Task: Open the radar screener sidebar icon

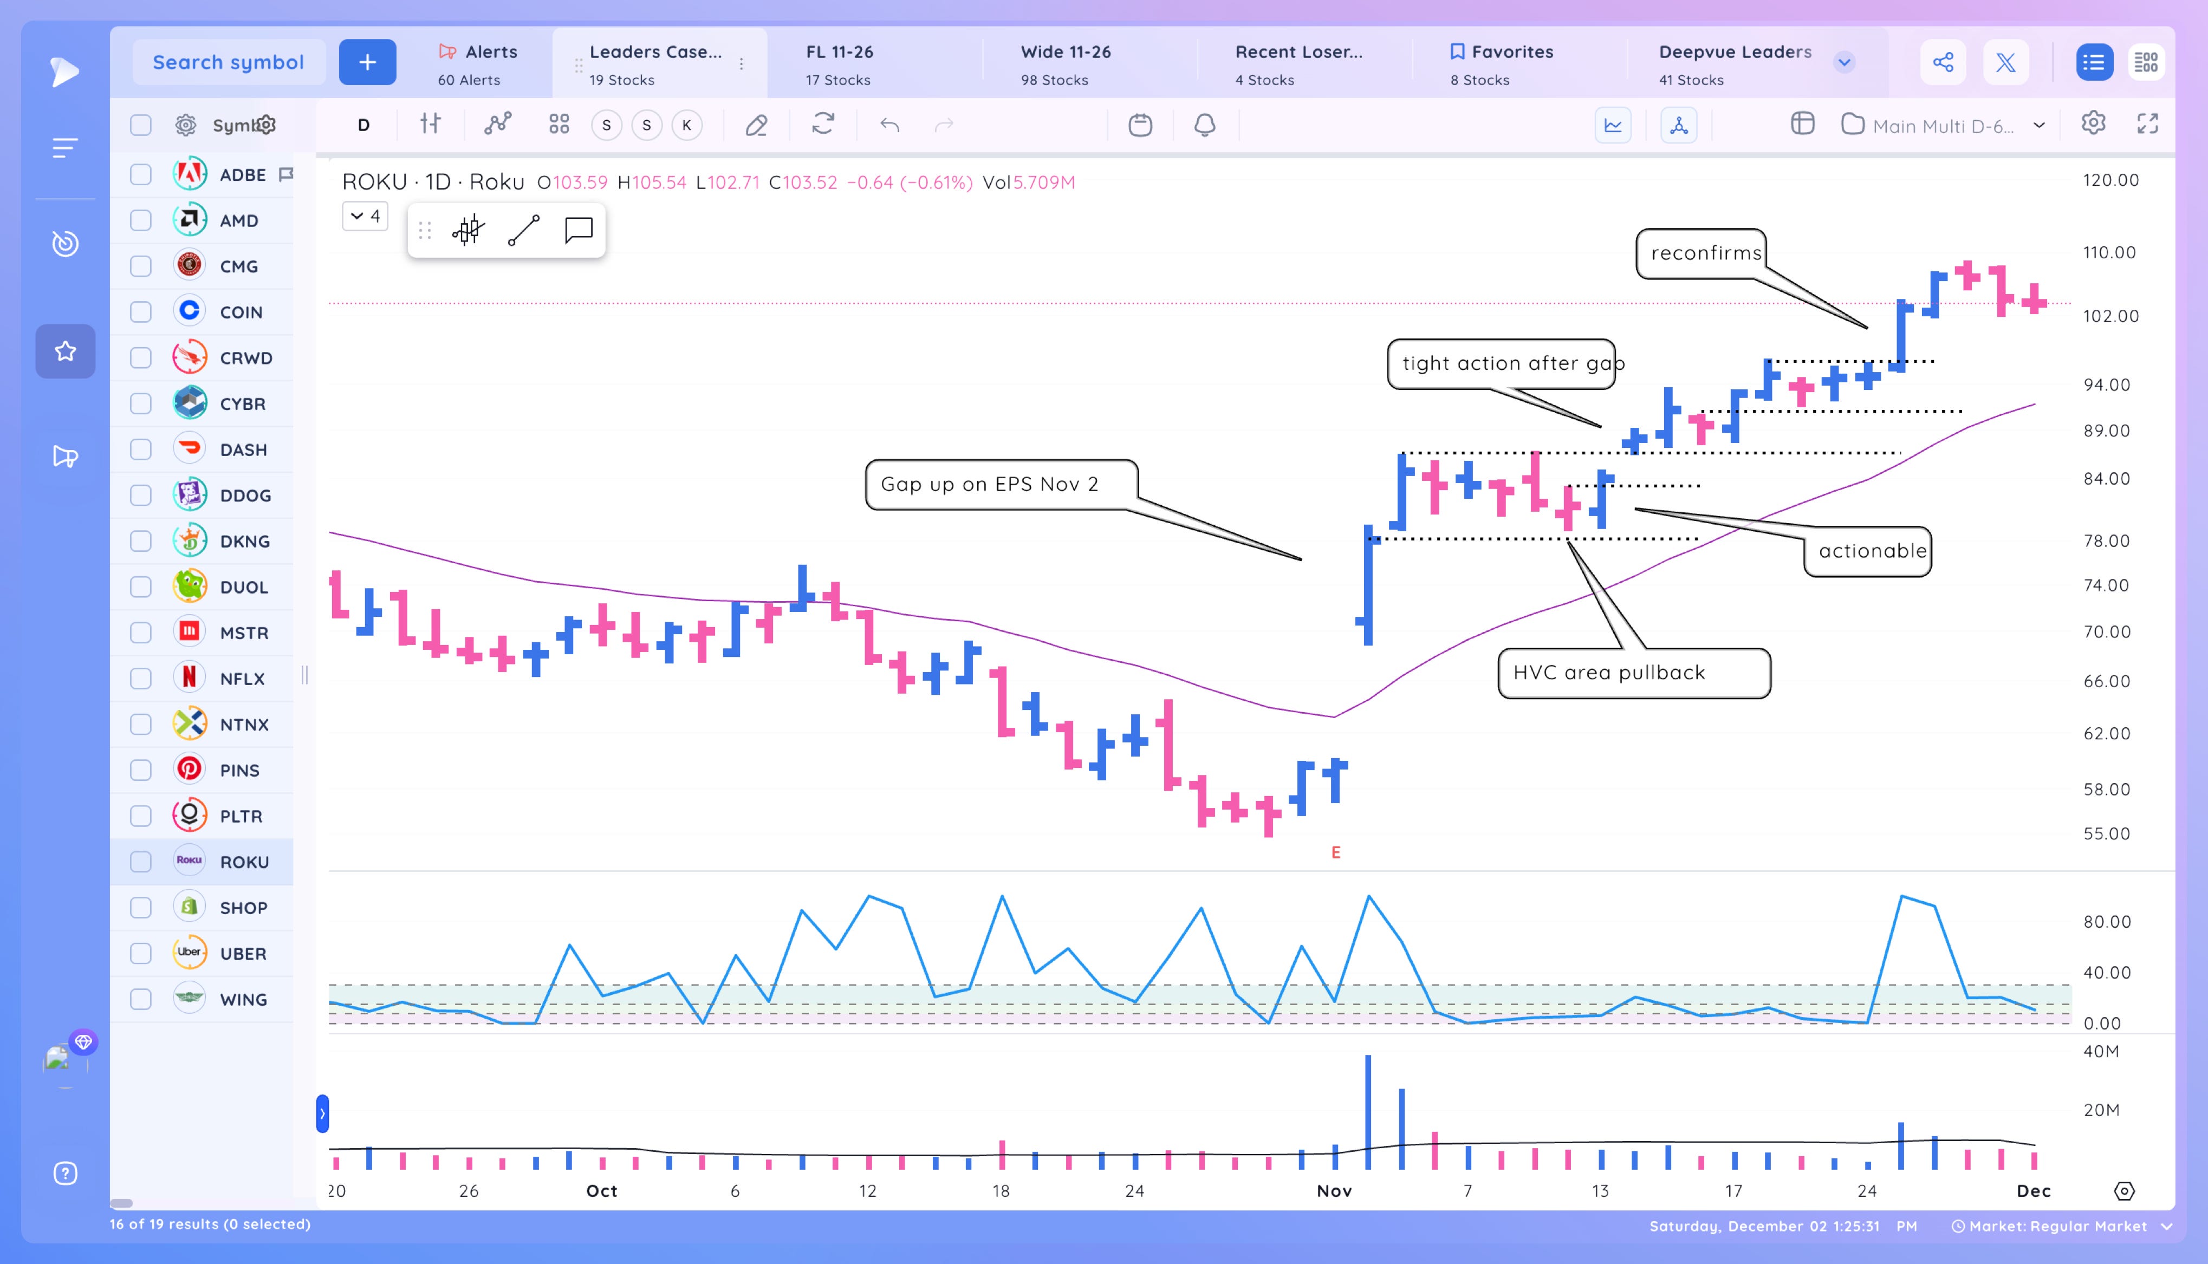Action: pos(65,244)
